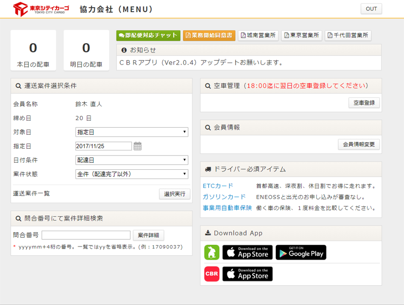Open the ETCカード link
Screen dimensions: 404x305
click(218, 186)
